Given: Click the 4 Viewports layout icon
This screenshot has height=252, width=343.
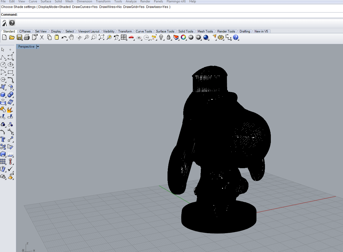Looking at the screenshot, I should [x=124, y=38].
